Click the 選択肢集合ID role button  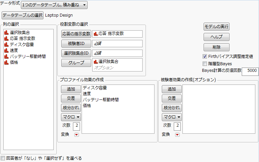76,53
